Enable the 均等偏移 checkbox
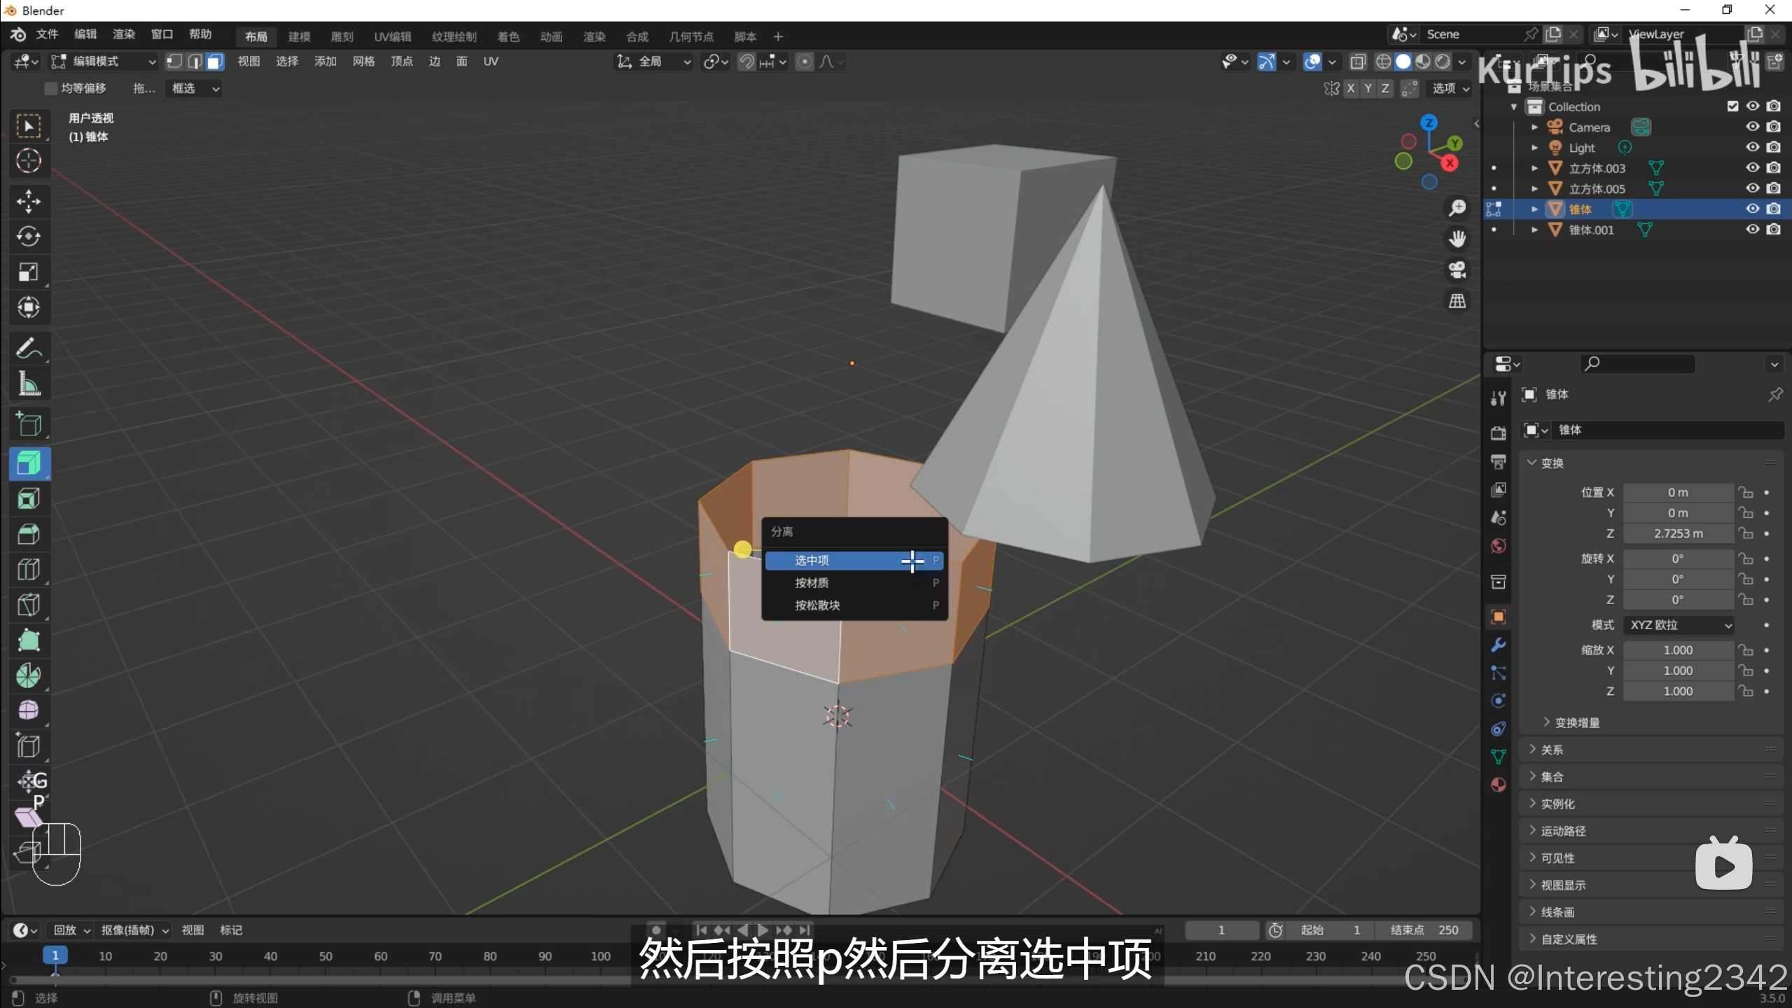1792x1008 pixels. click(x=50, y=88)
